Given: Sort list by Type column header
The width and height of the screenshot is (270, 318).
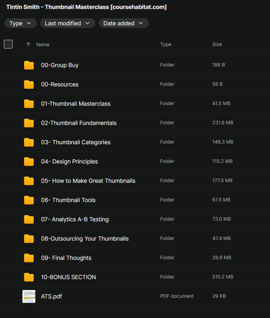Looking at the screenshot, I should coord(166,44).
